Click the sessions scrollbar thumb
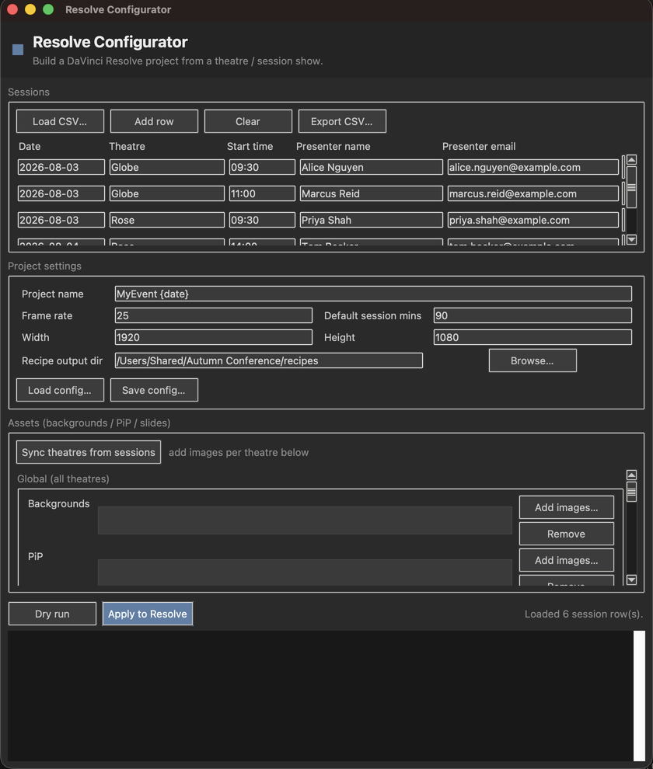The width and height of the screenshot is (653, 769). pyautogui.click(x=631, y=187)
